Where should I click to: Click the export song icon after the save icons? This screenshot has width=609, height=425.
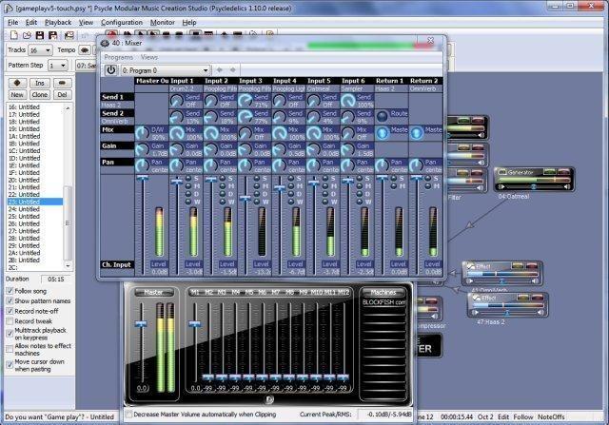69,35
